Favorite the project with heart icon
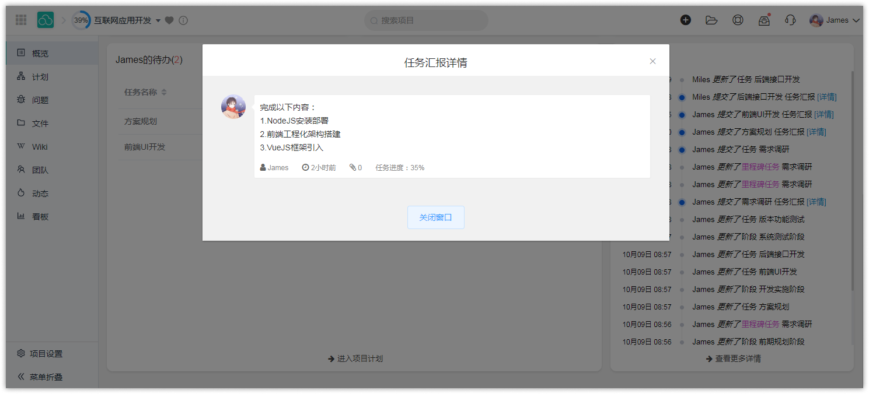The height and width of the screenshot is (394, 869). 169,20
